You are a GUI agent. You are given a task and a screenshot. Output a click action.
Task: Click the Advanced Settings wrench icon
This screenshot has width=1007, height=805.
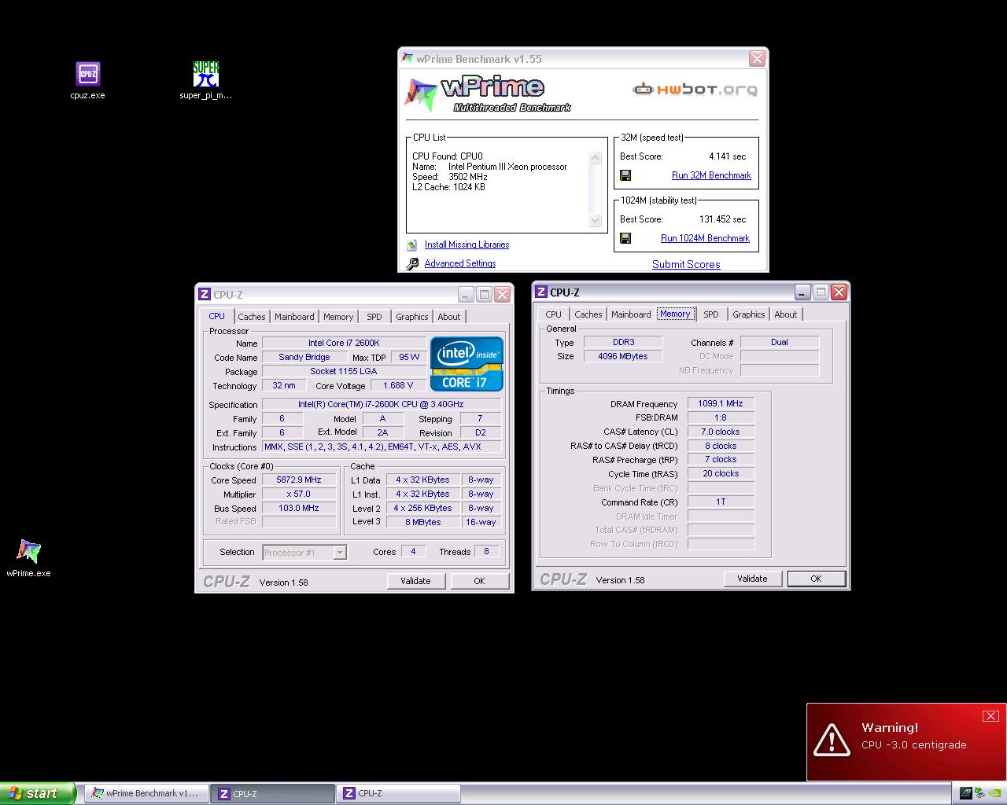click(x=412, y=264)
